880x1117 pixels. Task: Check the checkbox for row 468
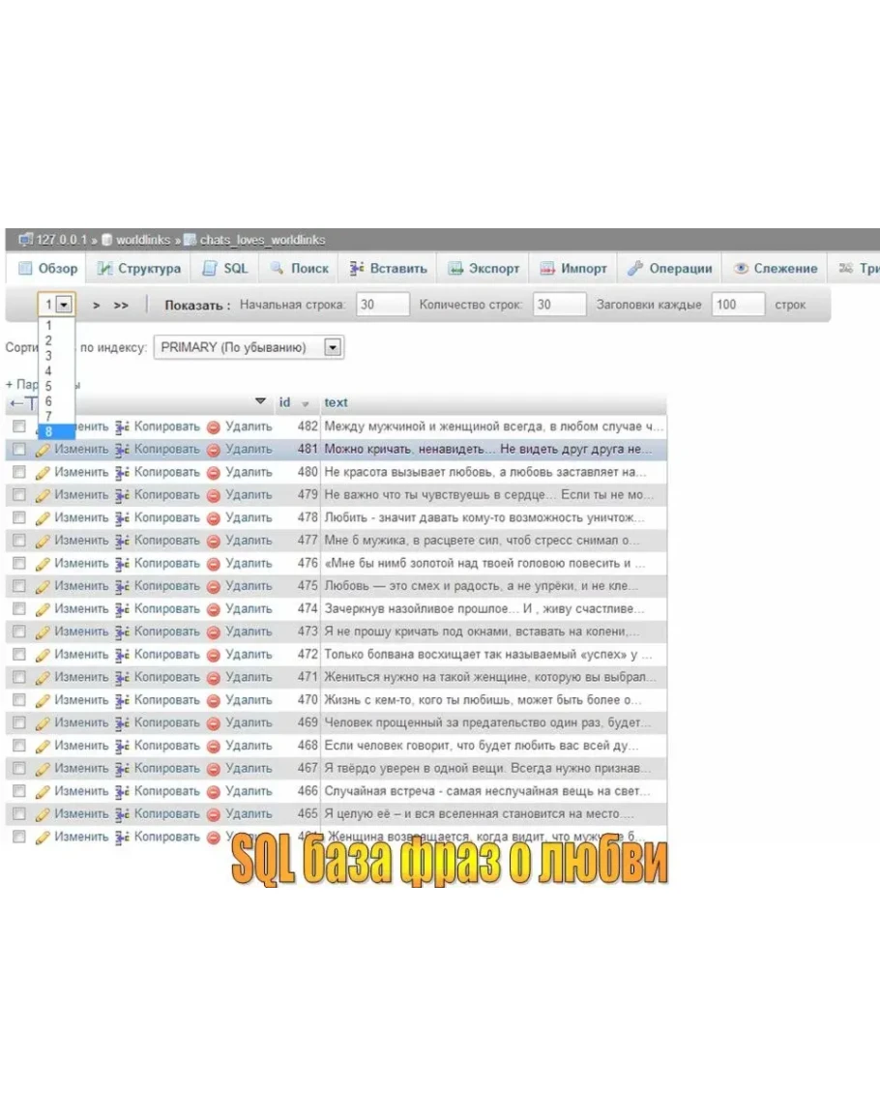pyautogui.click(x=18, y=746)
